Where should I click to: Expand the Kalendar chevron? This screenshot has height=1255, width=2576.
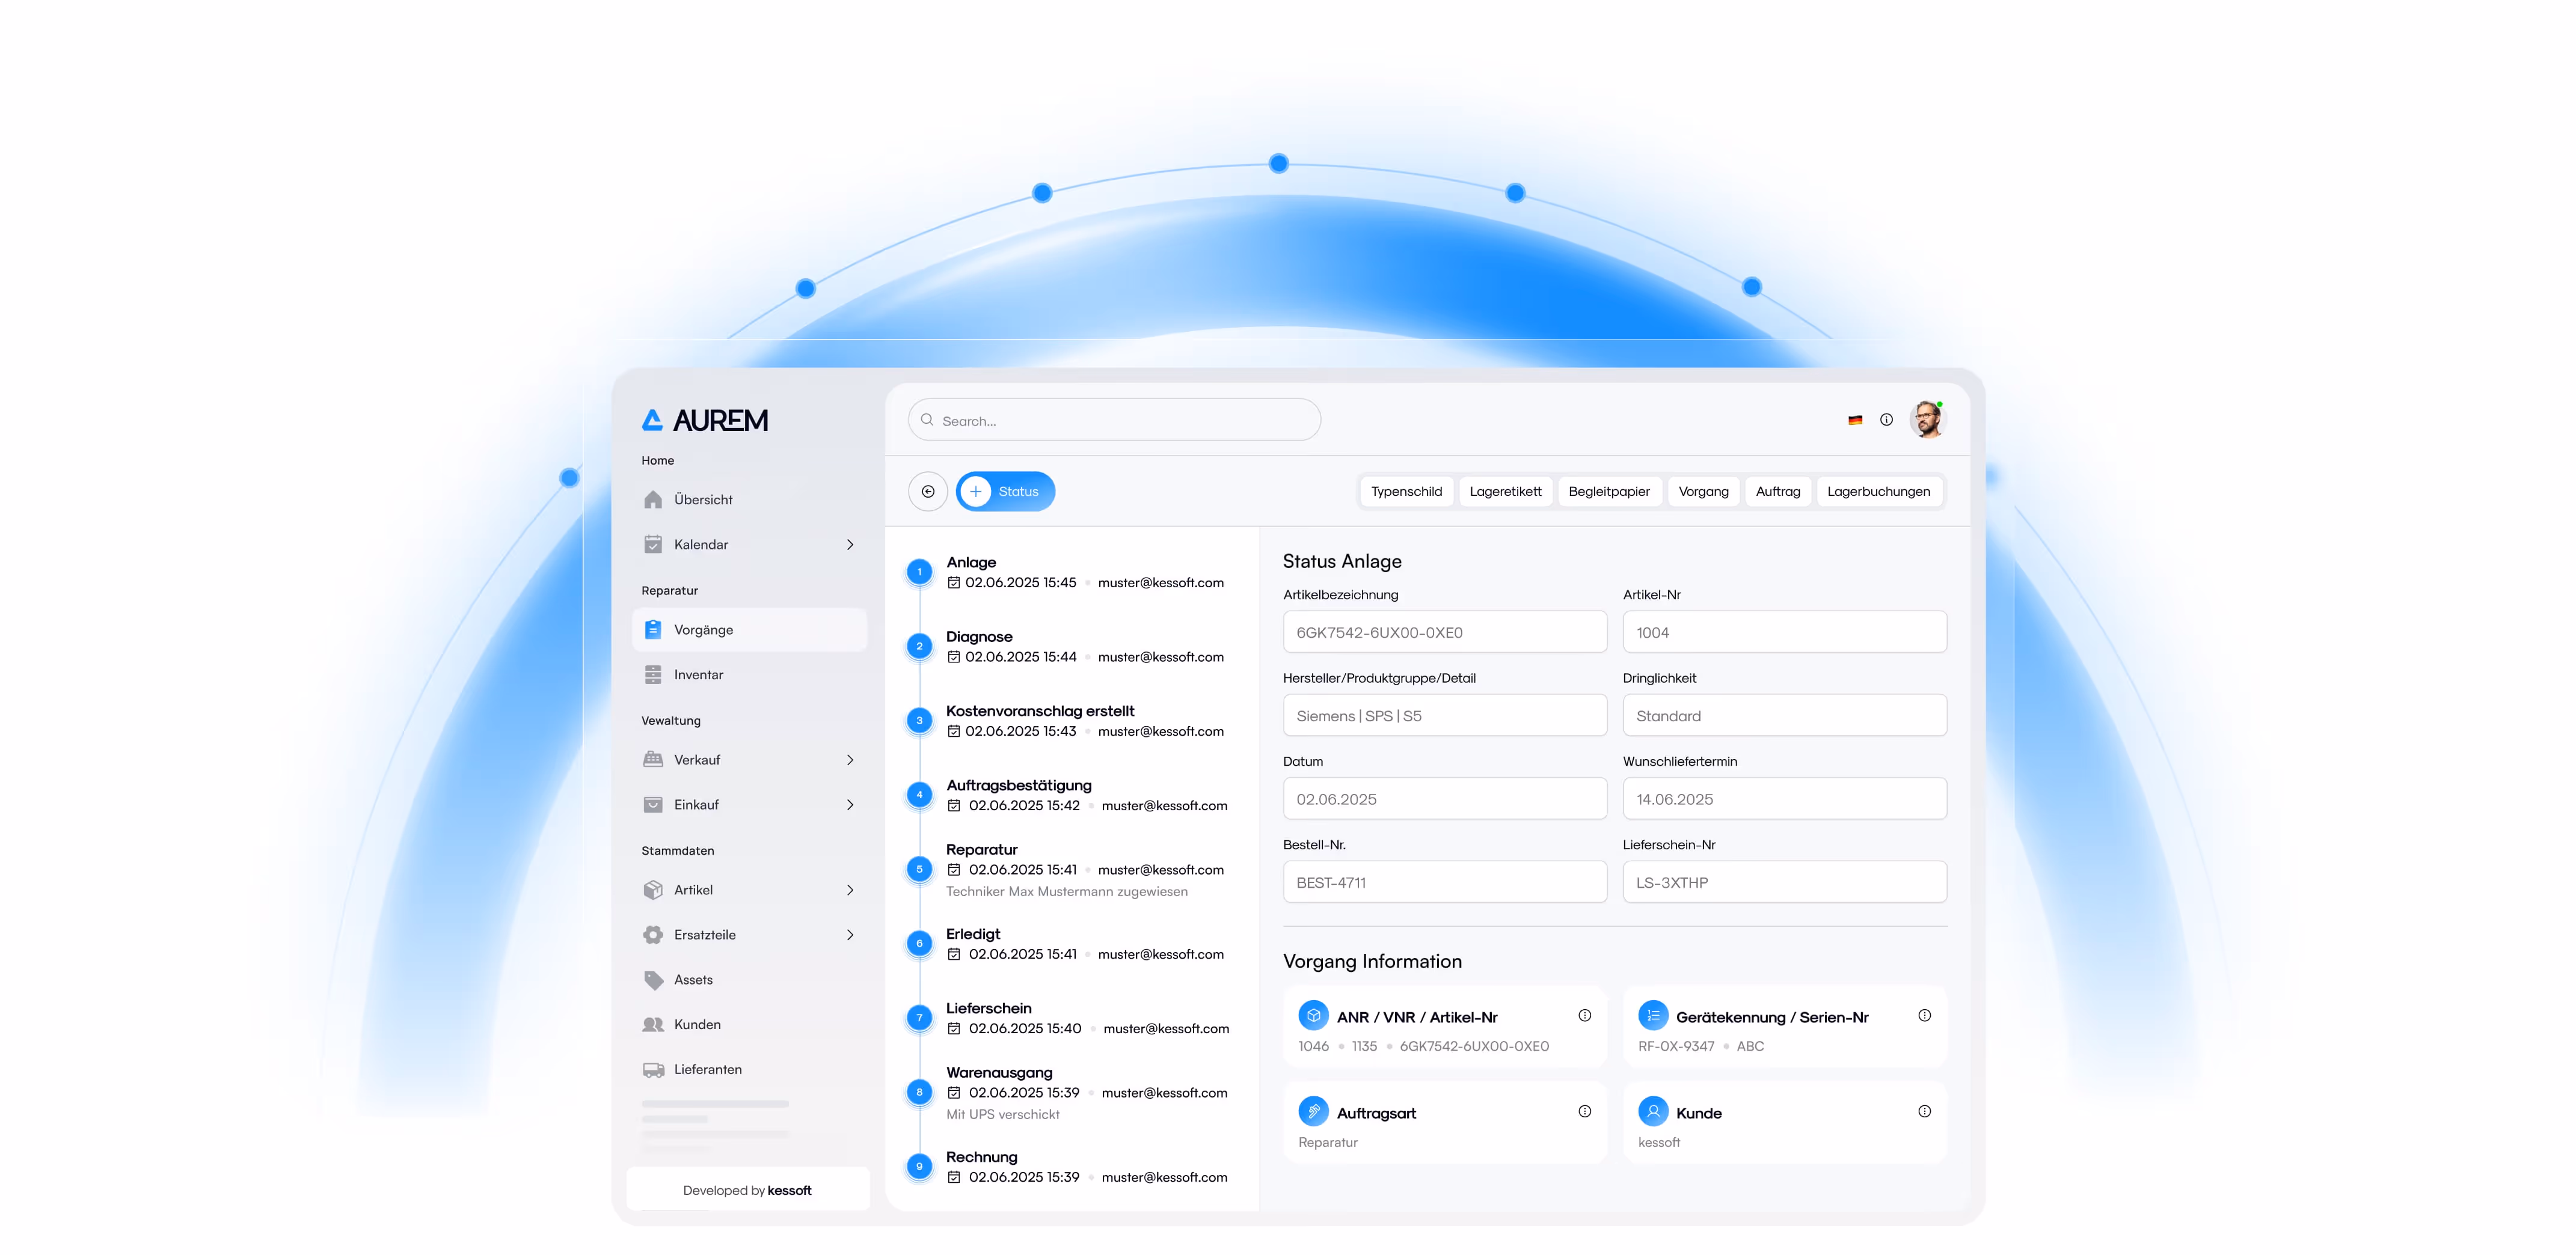850,545
